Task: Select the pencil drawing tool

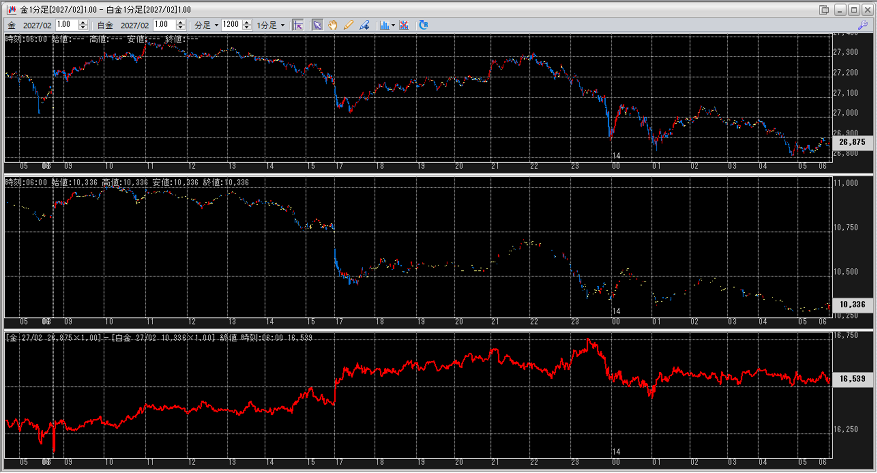Action: coord(348,25)
